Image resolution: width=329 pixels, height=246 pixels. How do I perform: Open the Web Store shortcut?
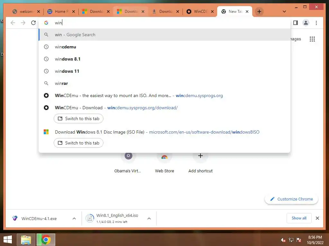(164, 162)
